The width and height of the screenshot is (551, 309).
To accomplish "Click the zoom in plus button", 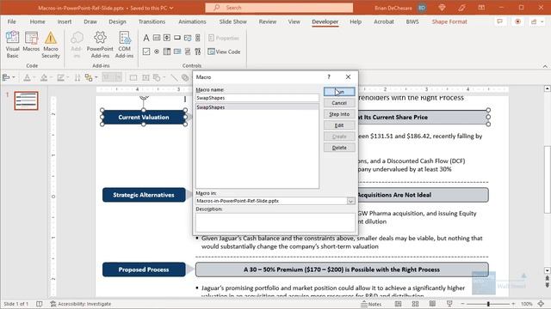I will pyautogui.click(x=513, y=304).
